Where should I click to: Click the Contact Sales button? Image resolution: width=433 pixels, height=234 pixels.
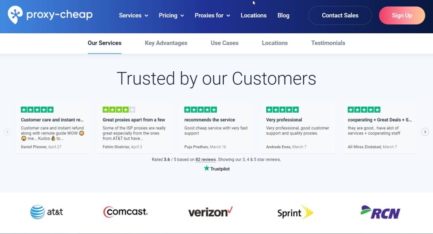[340, 16]
